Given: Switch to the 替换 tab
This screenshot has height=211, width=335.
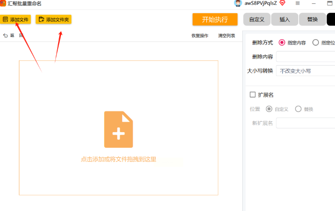Looking at the screenshot, I should [x=312, y=19].
